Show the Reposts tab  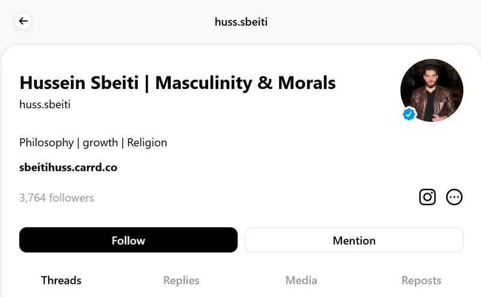(x=421, y=280)
